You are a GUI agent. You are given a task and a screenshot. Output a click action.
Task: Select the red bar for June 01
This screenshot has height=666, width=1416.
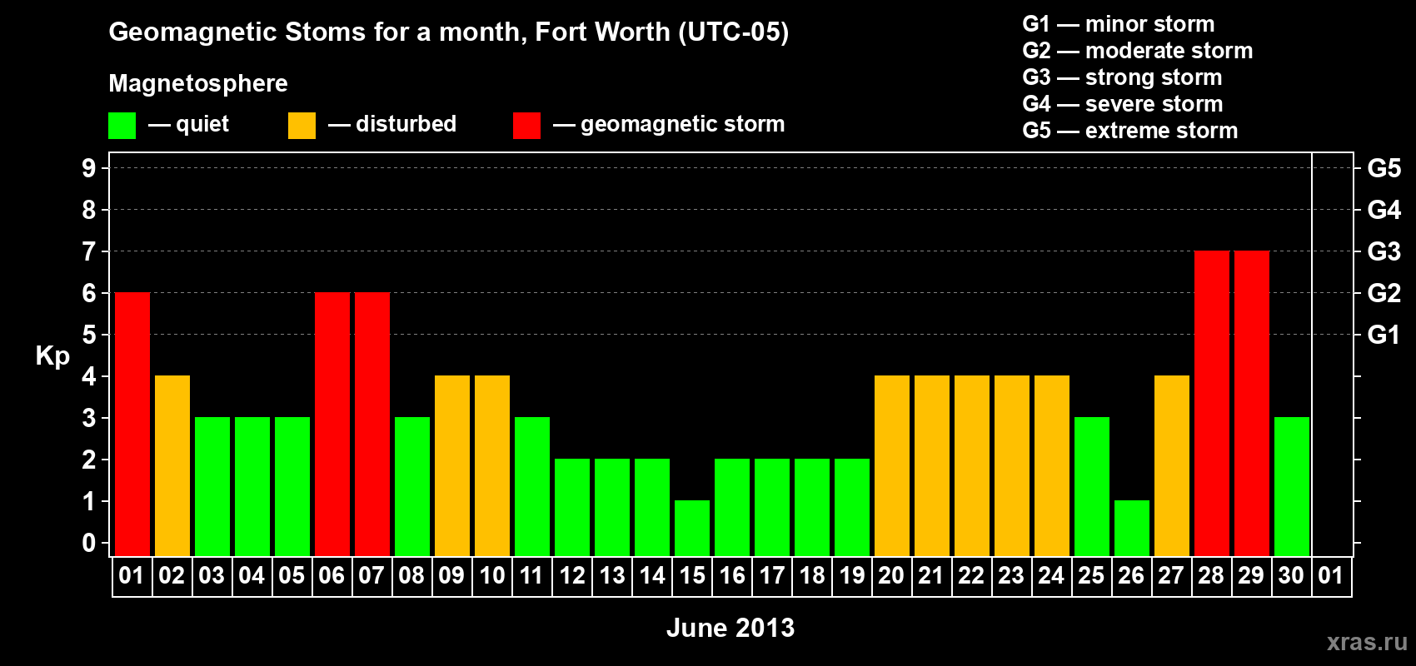[132, 425]
